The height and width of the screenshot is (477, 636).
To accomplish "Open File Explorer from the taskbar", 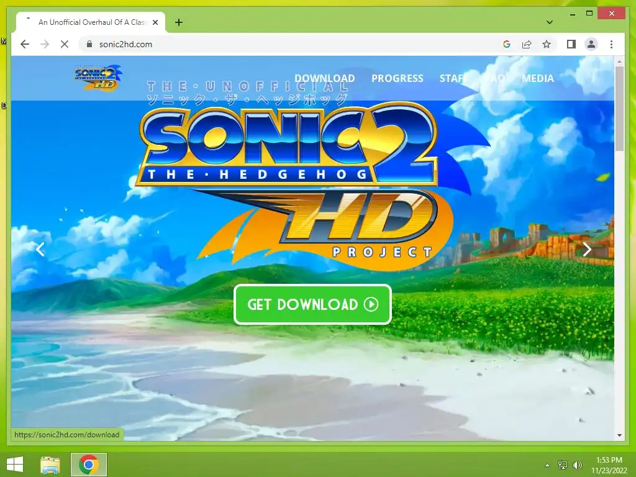I will (x=50, y=465).
